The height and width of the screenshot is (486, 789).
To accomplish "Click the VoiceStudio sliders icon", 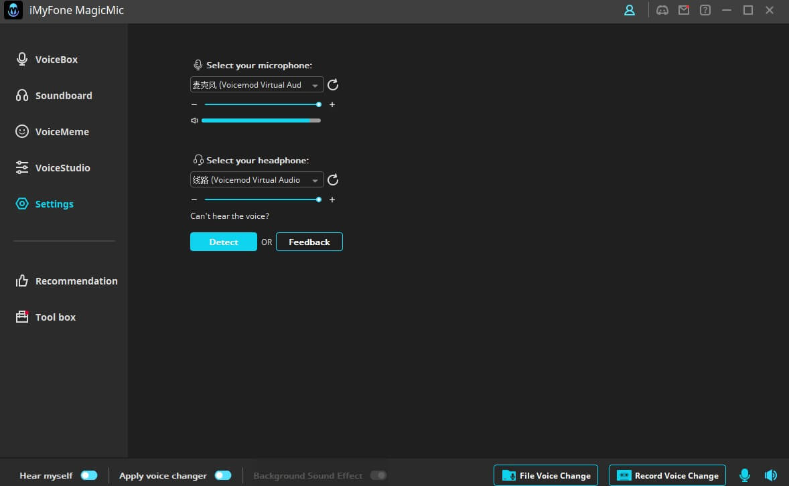I will click(x=21, y=167).
